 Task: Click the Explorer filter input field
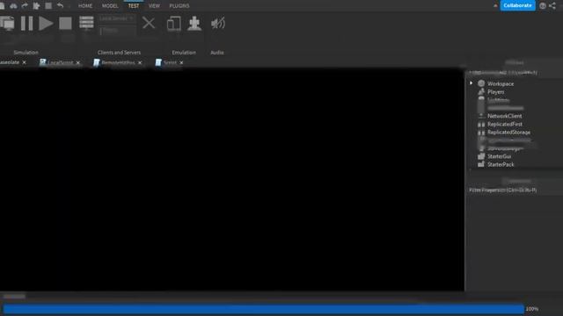click(515, 72)
